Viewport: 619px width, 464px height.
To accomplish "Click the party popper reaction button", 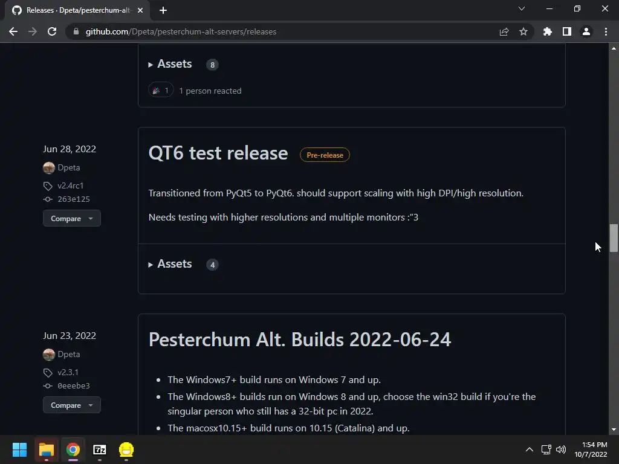I will pos(161,91).
